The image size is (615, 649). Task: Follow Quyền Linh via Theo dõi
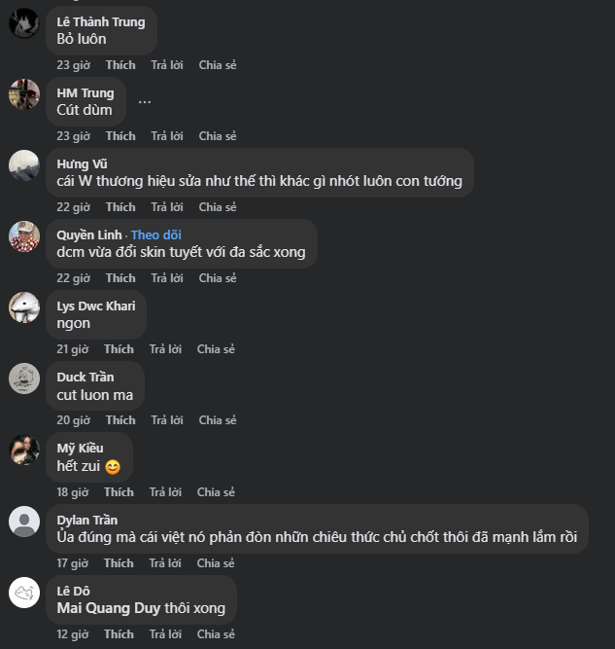[x=155, y=234]
